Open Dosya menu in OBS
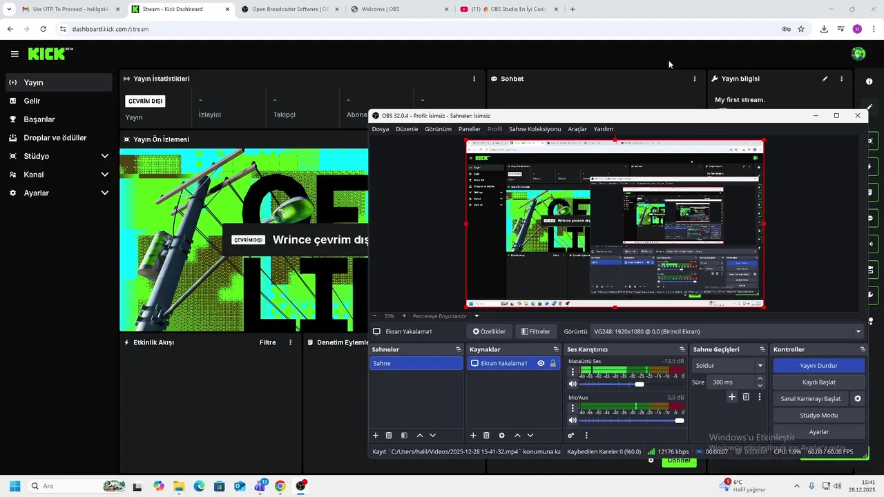This screenshot has width=884, height=497. click(381, 129)
